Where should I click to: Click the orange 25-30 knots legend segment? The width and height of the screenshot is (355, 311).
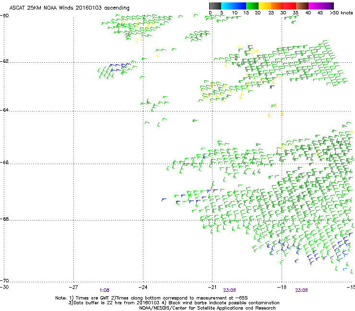[x=277, y=6]
